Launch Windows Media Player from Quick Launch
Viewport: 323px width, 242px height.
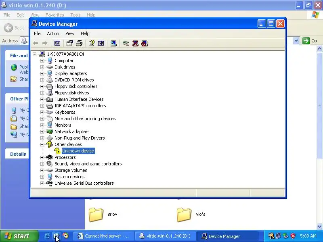pos(66,236)
